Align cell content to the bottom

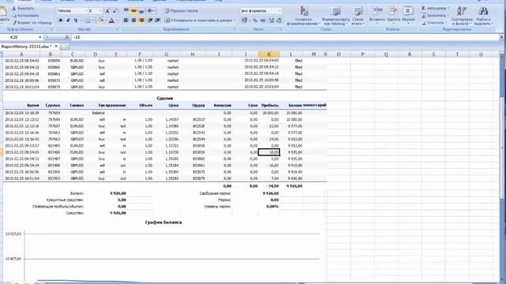[x=142, y=11]
